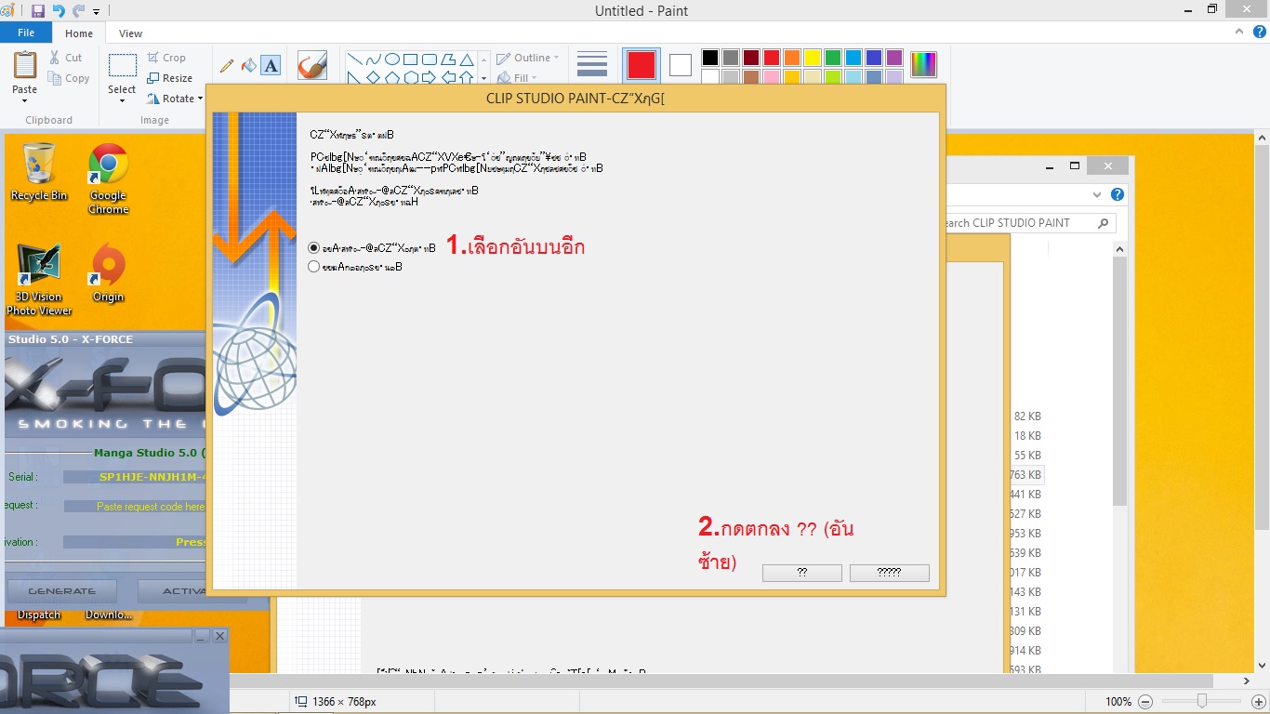Image resolution: width=1270 pixels, height=714 pixels.
Task: Click the "?????" button in the dialog
Action: click(890, 573)
